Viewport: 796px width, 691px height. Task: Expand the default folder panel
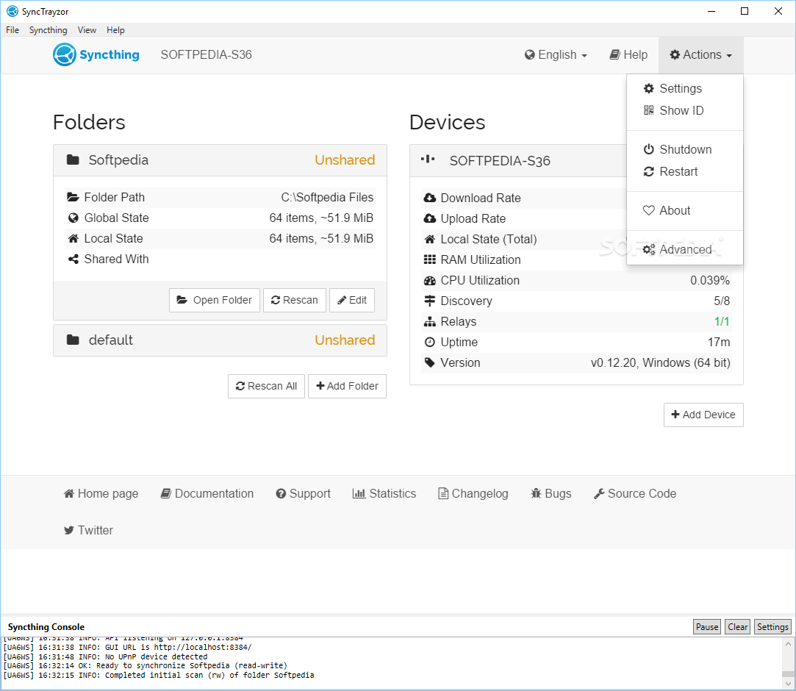click(220, 340)
